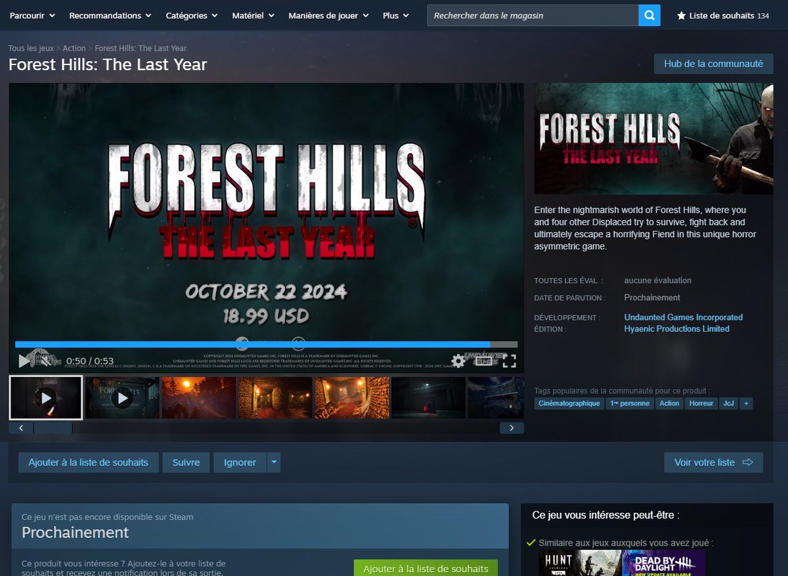Select the Cinématographique tag
Image resolution: width=788 pixels, height=576 pixels.
tap(569, 403)
